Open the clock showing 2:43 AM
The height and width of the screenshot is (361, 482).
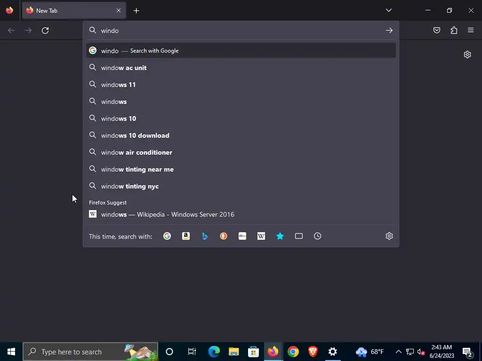(x=442, y=352)
